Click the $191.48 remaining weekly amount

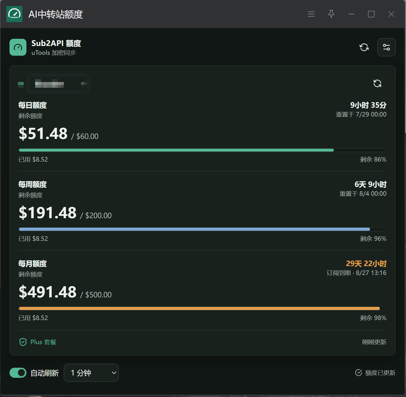point(48,213)
